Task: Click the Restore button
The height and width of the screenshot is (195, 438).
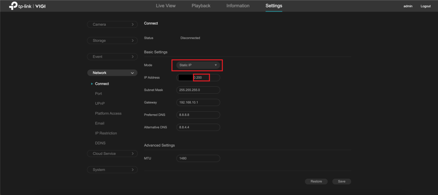Action: [x=316, y=181]
